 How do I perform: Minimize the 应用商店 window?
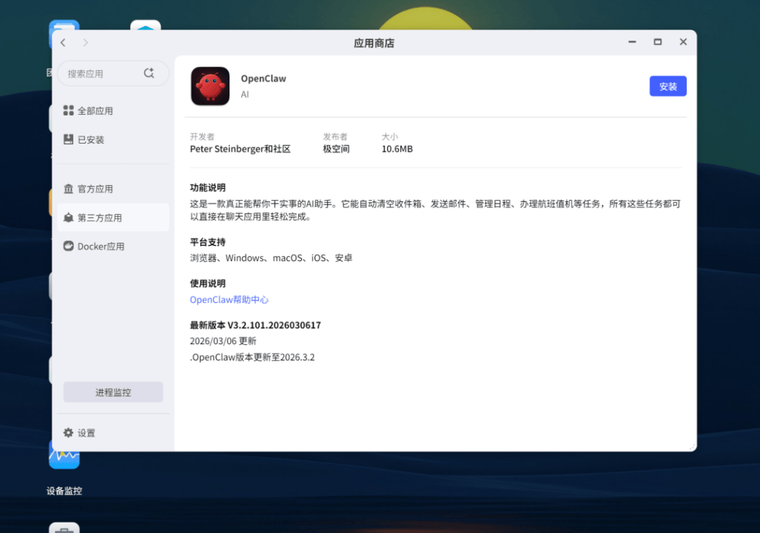pos(632,42)
